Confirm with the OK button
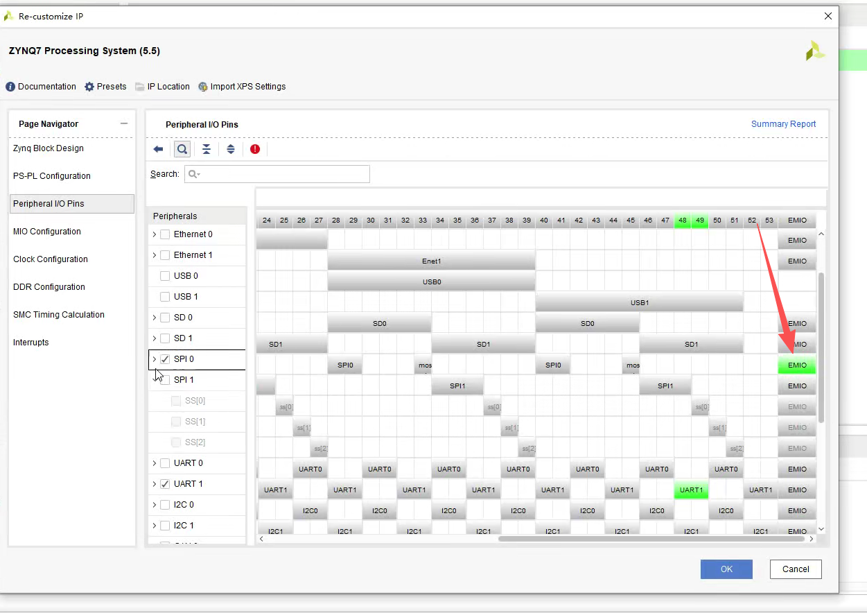This screenshot has width=867, height=613. click(x=726, y=569)
